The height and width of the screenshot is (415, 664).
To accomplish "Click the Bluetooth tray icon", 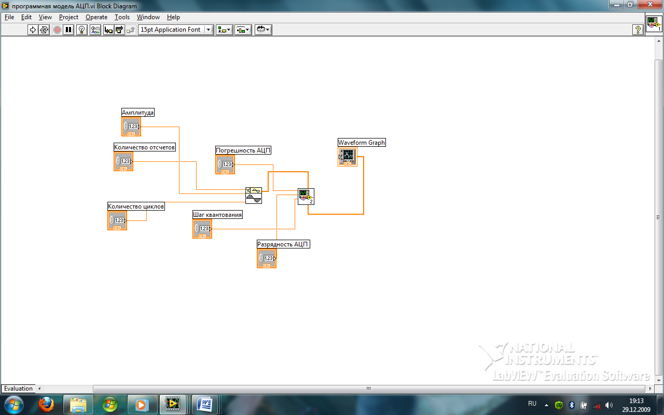I will point(571,405).
